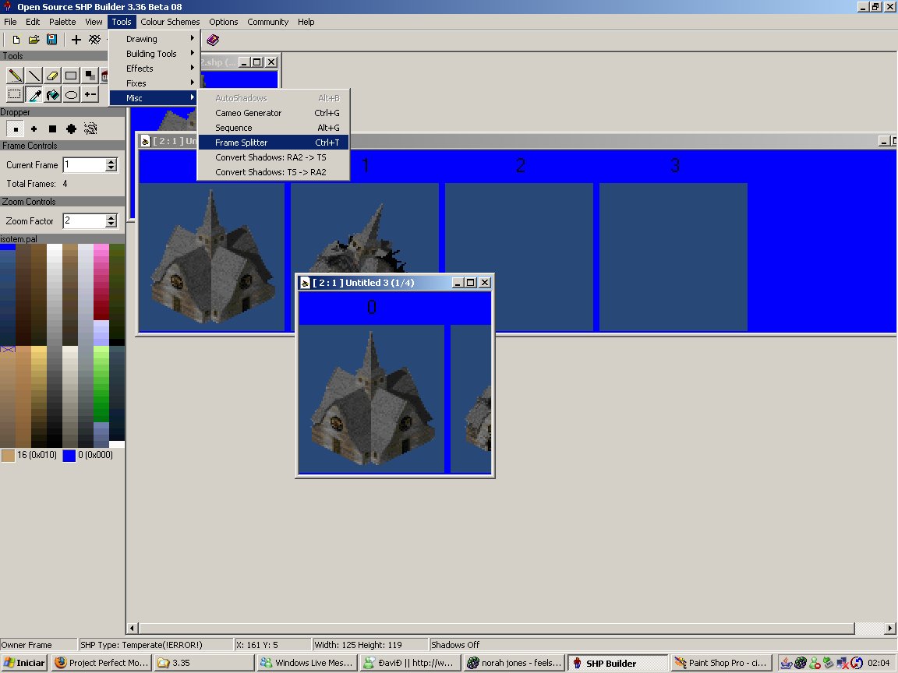Select the Dropper tool
This screenshot has height=673, width=898.
tap(34, 94)
